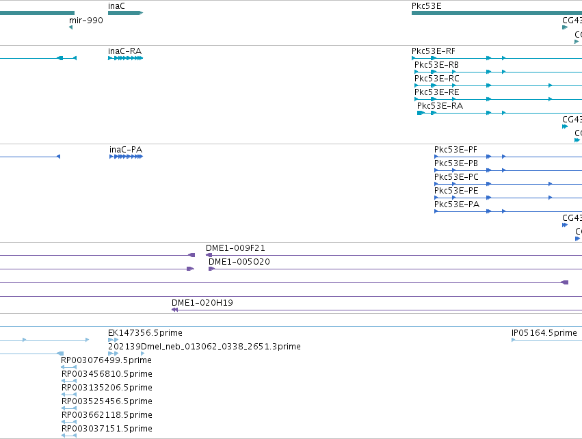Select protein Pkc53E-PC
The image size is (582, 439).
(456, 177)
